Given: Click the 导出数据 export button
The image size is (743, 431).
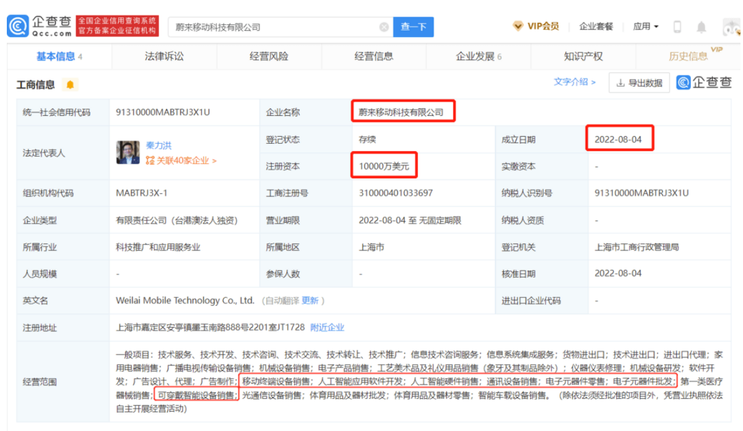Looking at the screenshot, I should point(640,82).
